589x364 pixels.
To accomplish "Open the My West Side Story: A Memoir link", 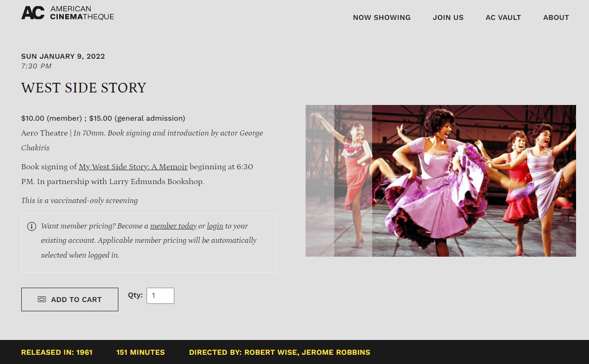I will click(x=133, y=167).
